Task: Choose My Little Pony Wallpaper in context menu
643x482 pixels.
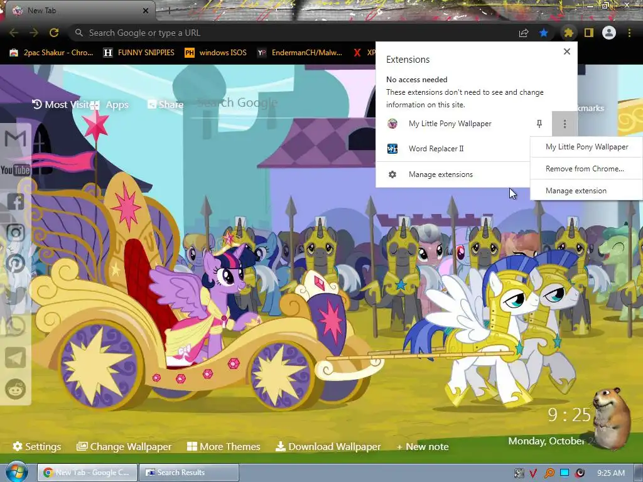Action: (586, 147)
